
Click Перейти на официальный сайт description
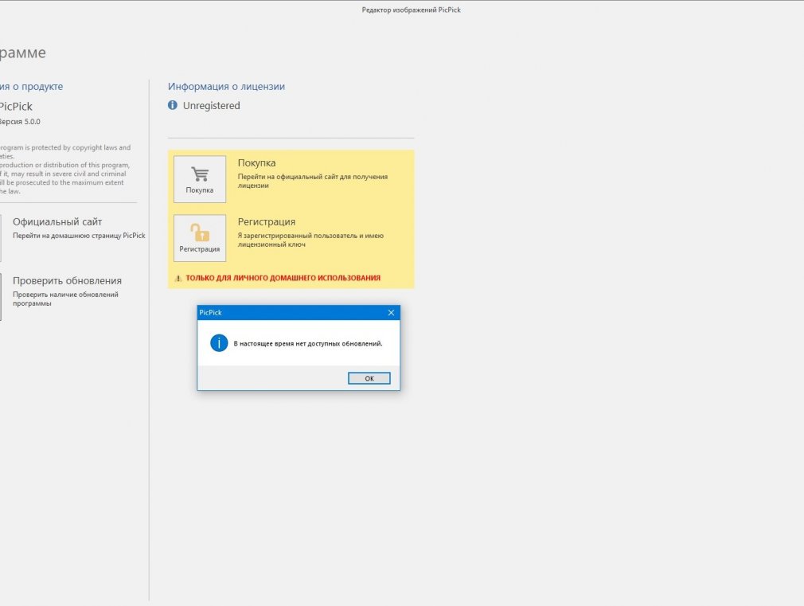pos(312,181)
